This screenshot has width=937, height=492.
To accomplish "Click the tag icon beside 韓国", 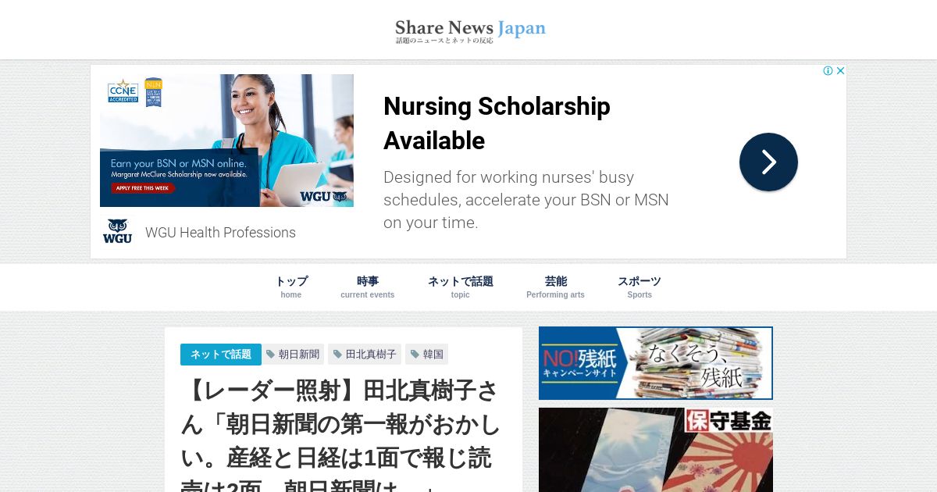I will (x=415, y=355).
